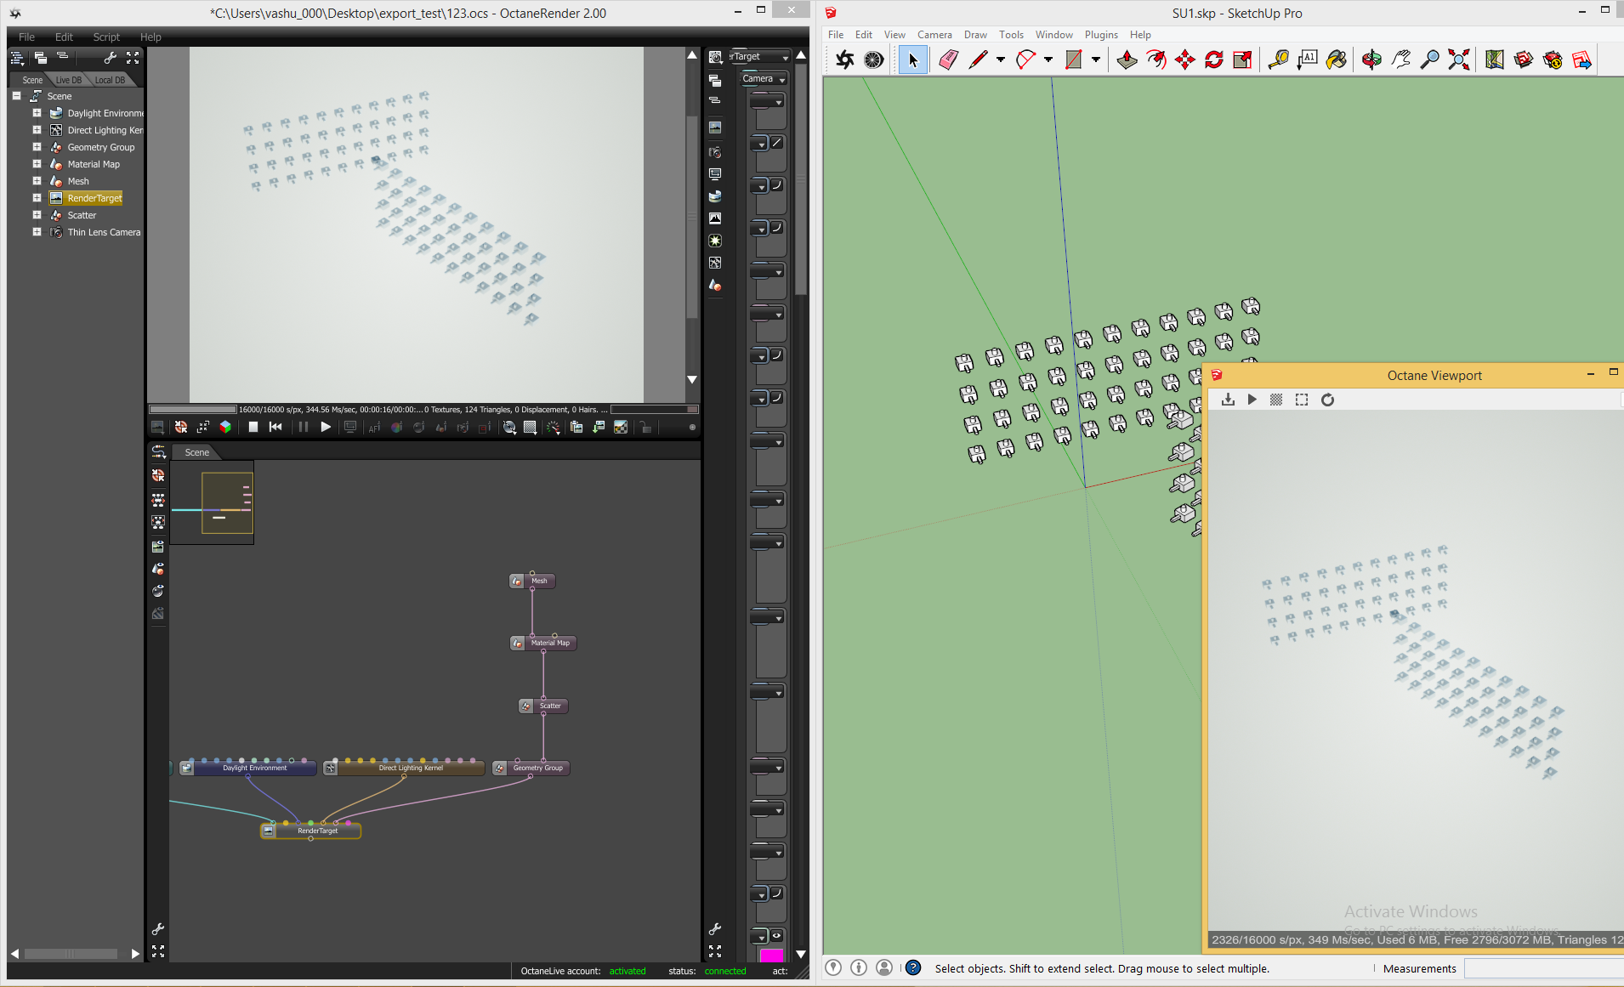Select the Pan hand tool
Screen dimensions: 1624x987
(x=1401, y=60)
